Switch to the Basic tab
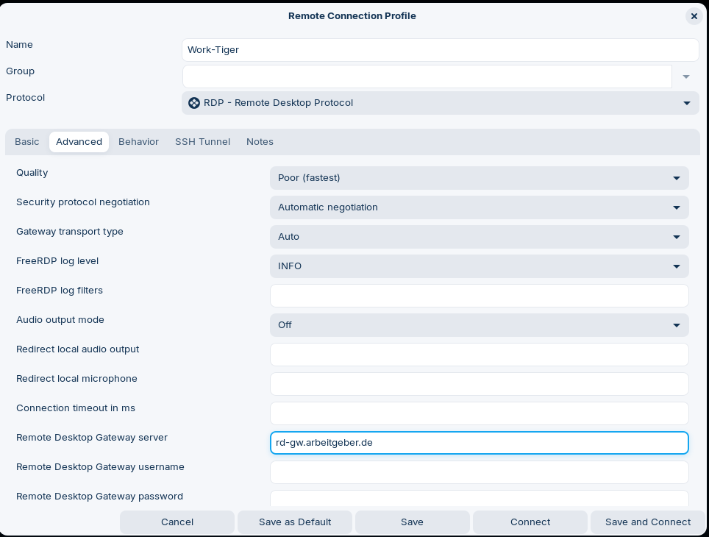Screen dimensions: 709x537 click(x=27, y=142)
